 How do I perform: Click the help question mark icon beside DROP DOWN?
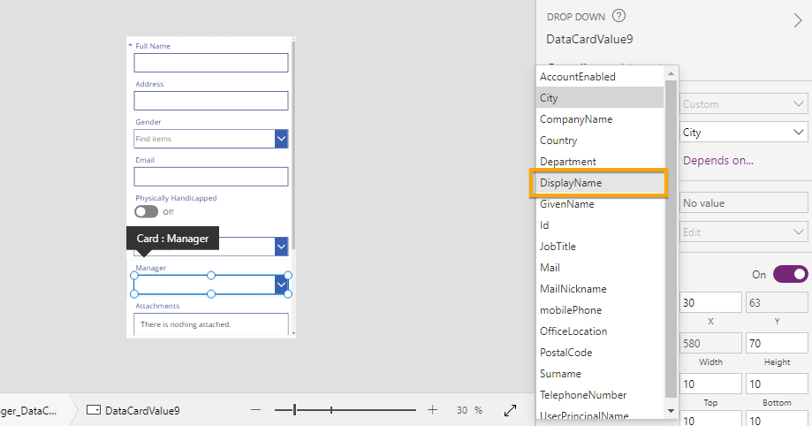(x=619, y=16)
